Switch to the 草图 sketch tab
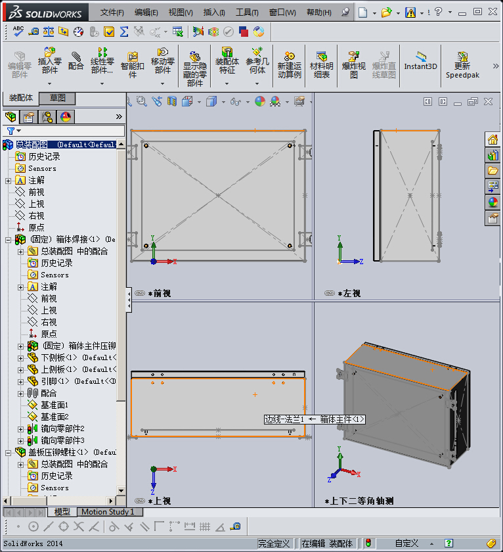 (x=58, y=98)
